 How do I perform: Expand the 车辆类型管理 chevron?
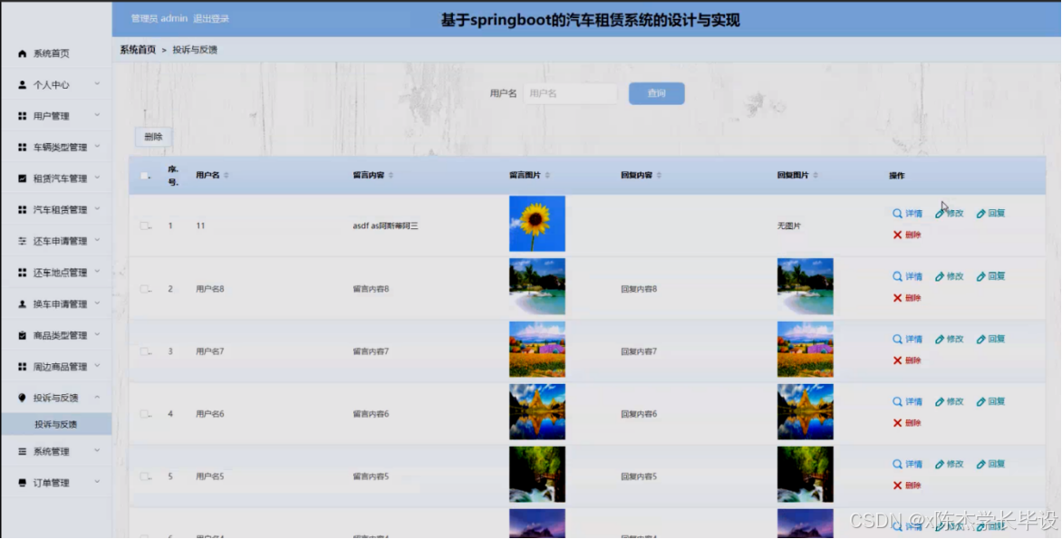(97, 146)
